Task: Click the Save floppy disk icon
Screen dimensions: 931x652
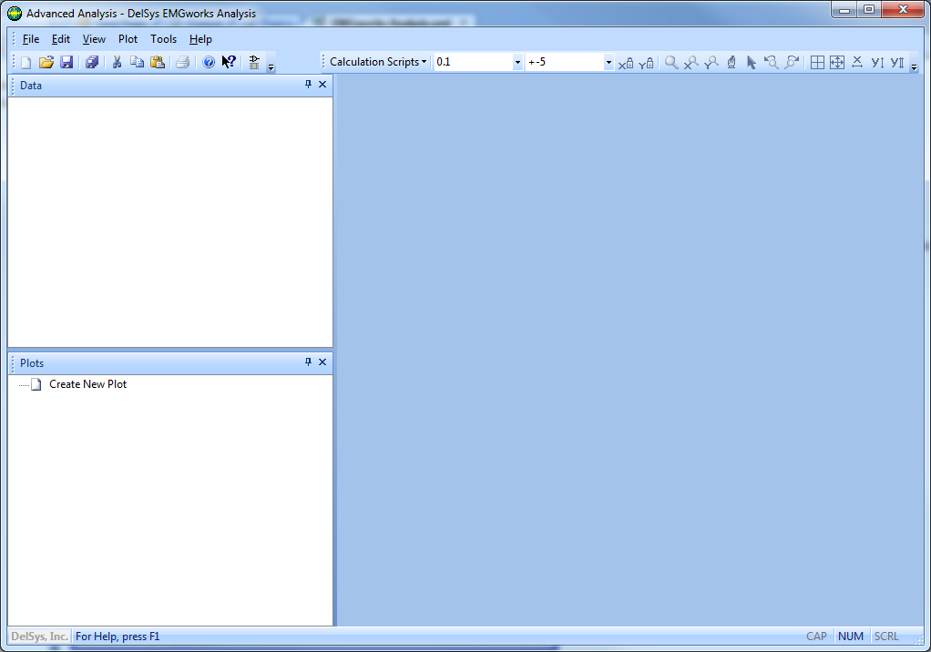Action: pos(66,62)
